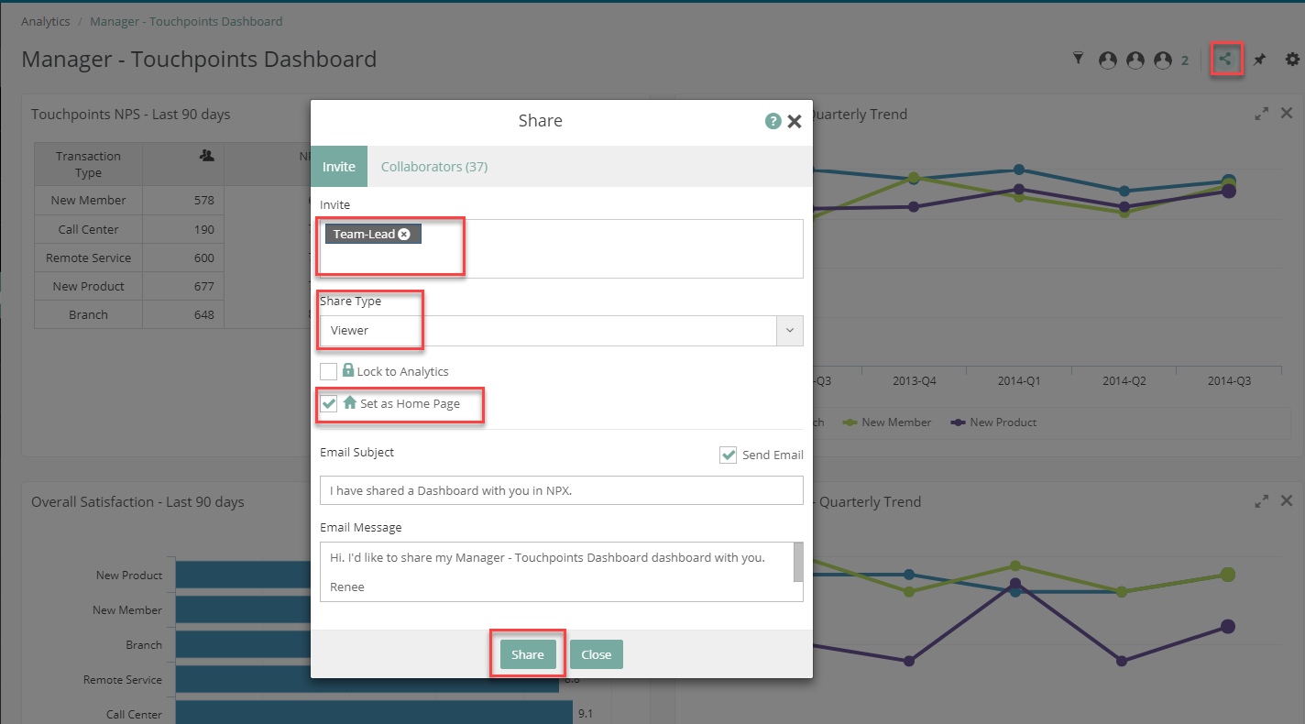Click the Close button in the dialog footer
Image resolution: width=1305 pixels, height=724 pixels.
596,654
